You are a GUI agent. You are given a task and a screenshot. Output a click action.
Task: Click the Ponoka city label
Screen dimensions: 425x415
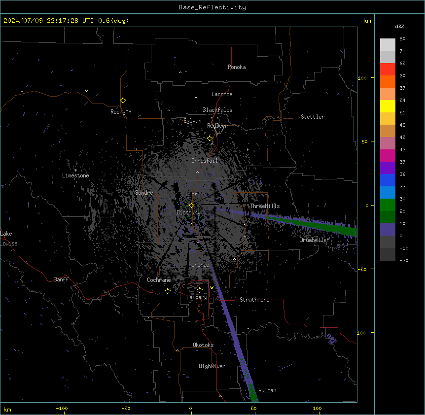[237, 67]
